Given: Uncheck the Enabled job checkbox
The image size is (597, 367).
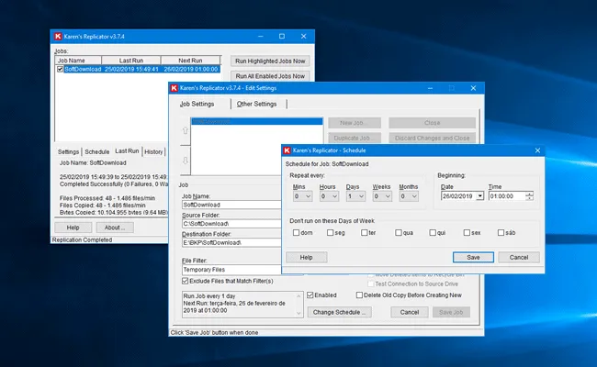Looking at the screenshot, I should click(x=310, y=295).
